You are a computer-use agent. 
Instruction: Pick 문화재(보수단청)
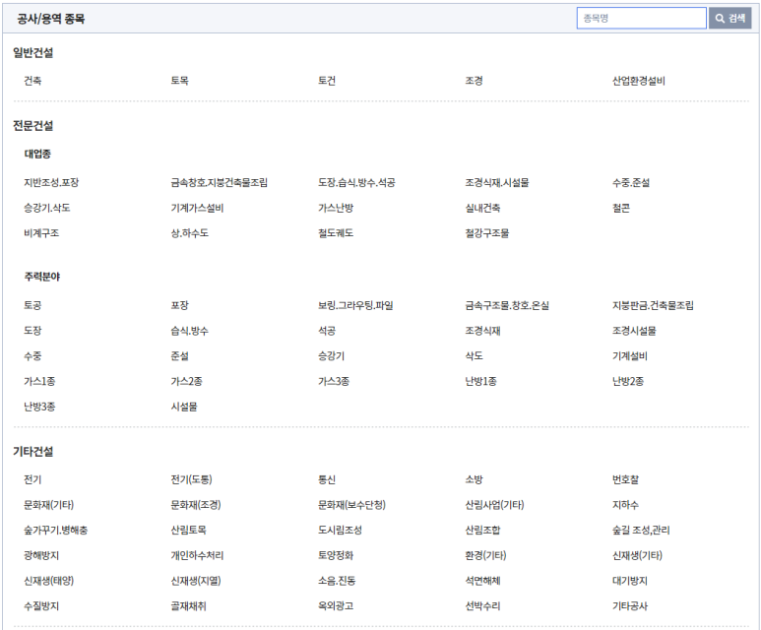click(351, 505)
